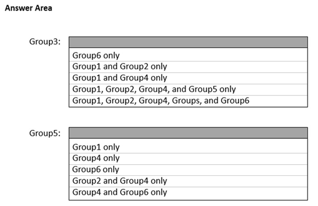Click right end of Group5 gray bar
This screenshot has width=318, height=206.
pyautogui.click(x=302, y=133)
